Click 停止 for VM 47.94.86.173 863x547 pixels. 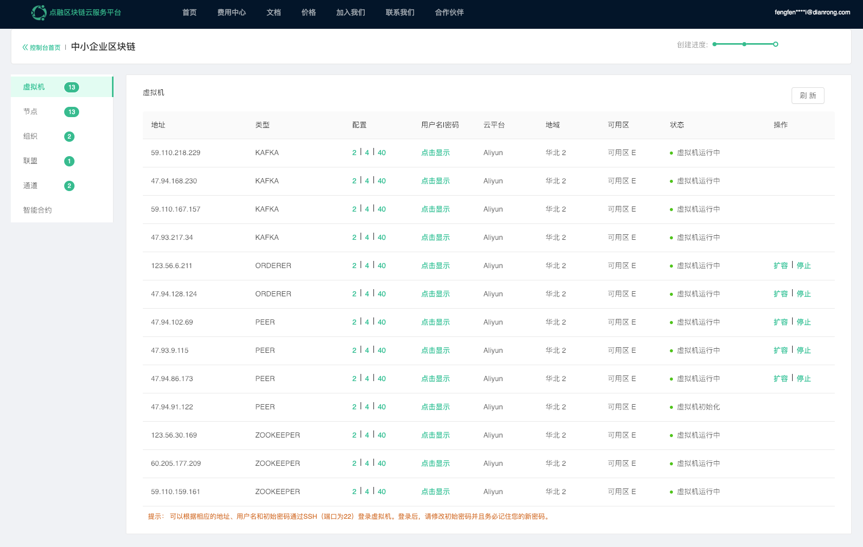(804, 379)
